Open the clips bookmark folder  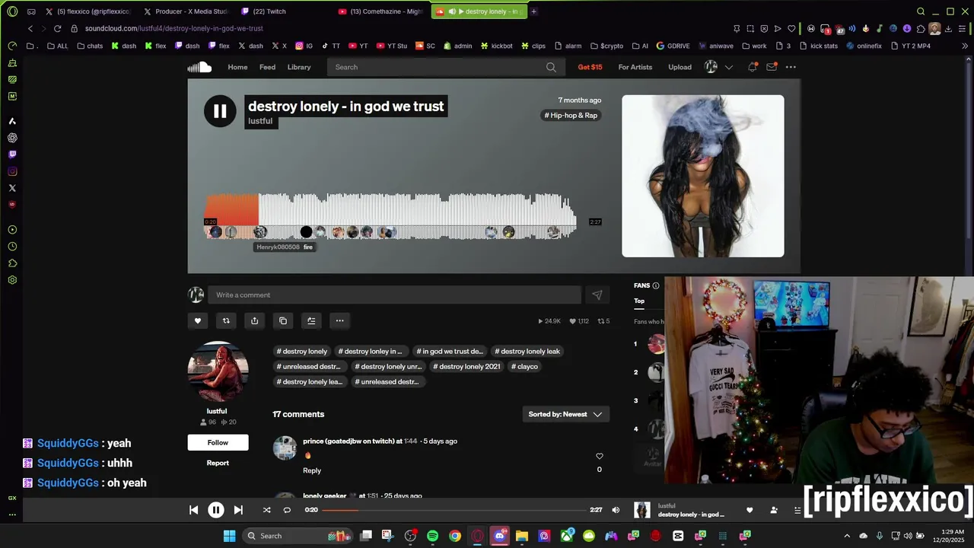pyautogui.click(x=533, y=46)
